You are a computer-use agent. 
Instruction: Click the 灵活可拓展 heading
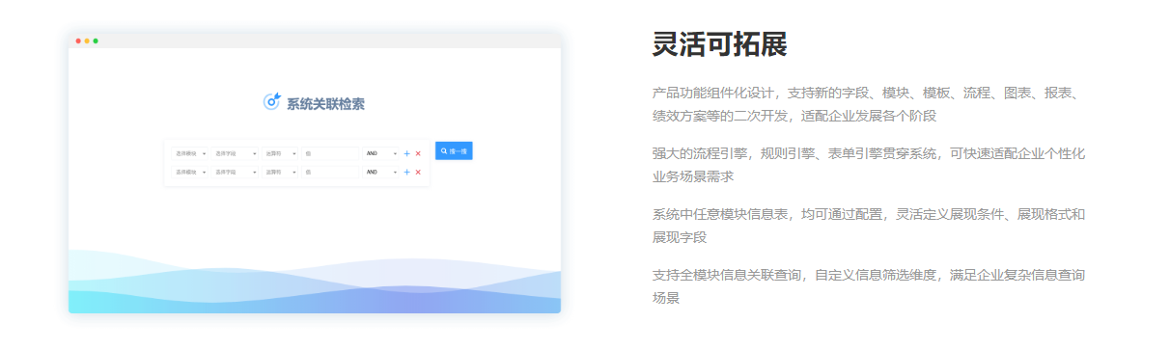tap(719, 44)
